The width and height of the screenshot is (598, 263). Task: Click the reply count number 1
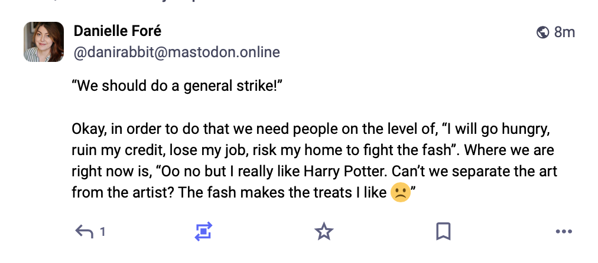[102, 232]
